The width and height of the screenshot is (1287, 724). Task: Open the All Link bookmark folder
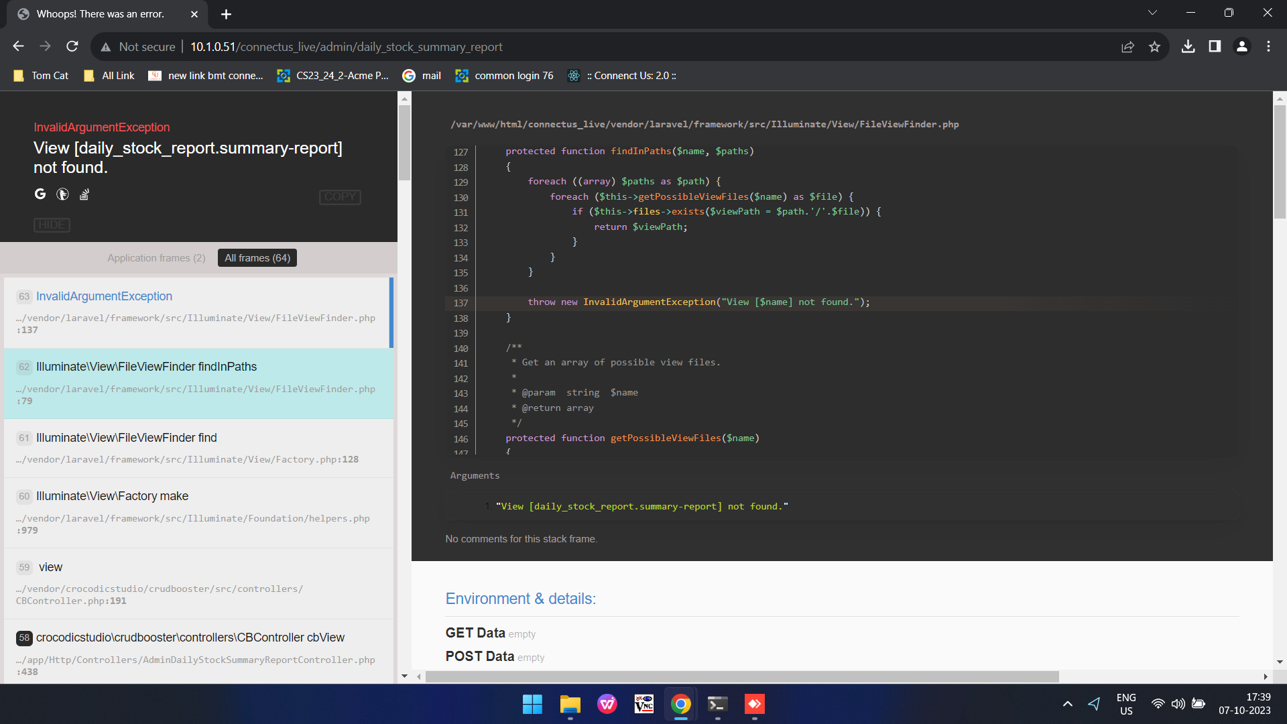click(109, 76)
